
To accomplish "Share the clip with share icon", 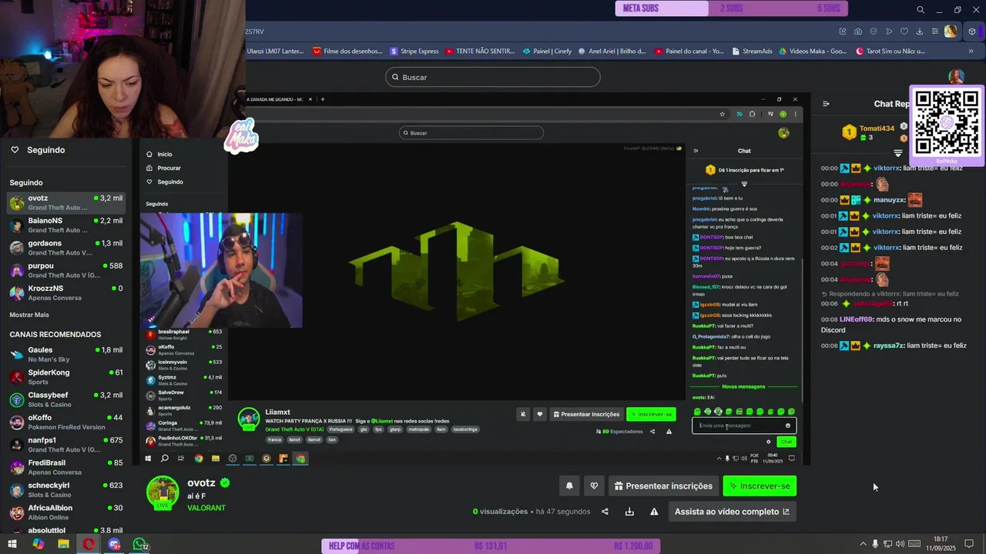I will coord(605,512).
